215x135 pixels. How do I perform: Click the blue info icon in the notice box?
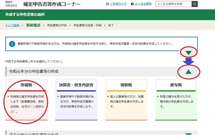coord(12,44)
